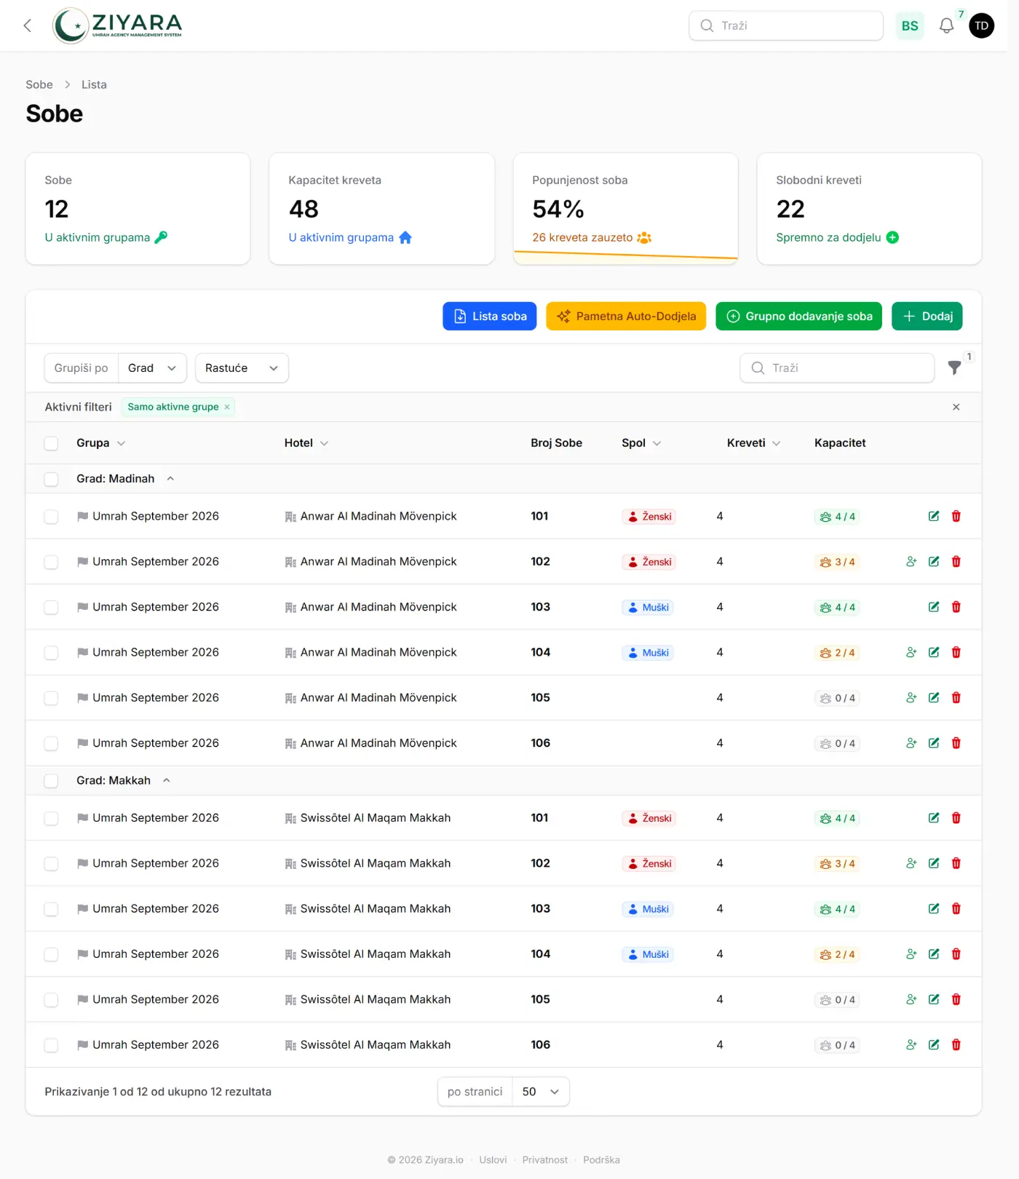This screenshot has height=1179, width=1019.
Task: Open the notifications bell
Action: [x=946, y=25]
